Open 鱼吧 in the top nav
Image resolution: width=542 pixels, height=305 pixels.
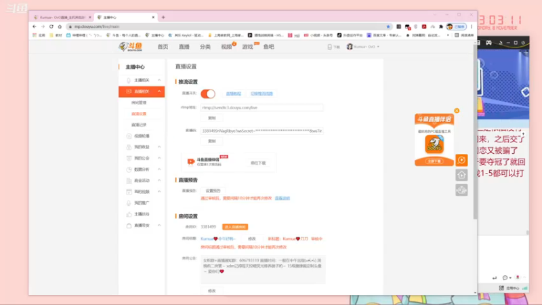point(268,47)
